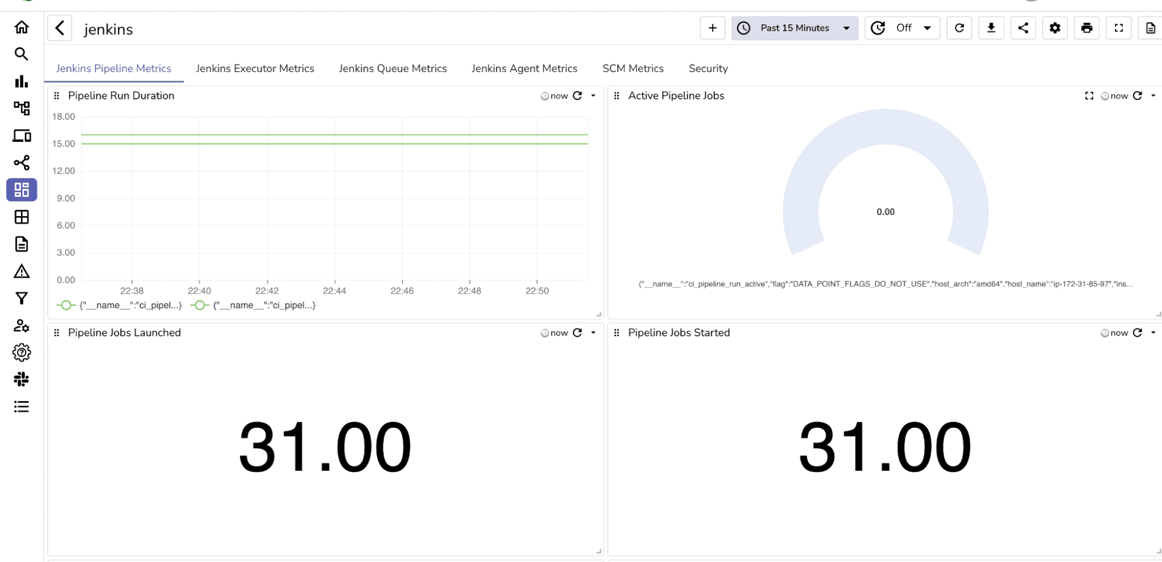
Task: Enter fullscreen for Active Pipeline Jobs panel
Action: point(1089,96)
